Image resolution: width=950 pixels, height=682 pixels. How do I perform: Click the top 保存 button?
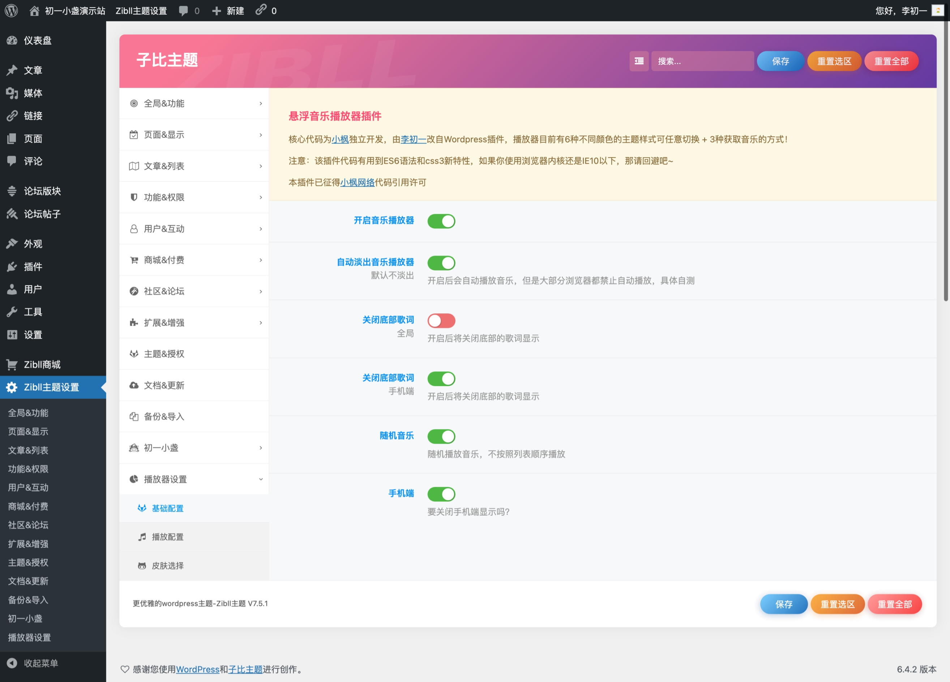[x=780, y=61]
